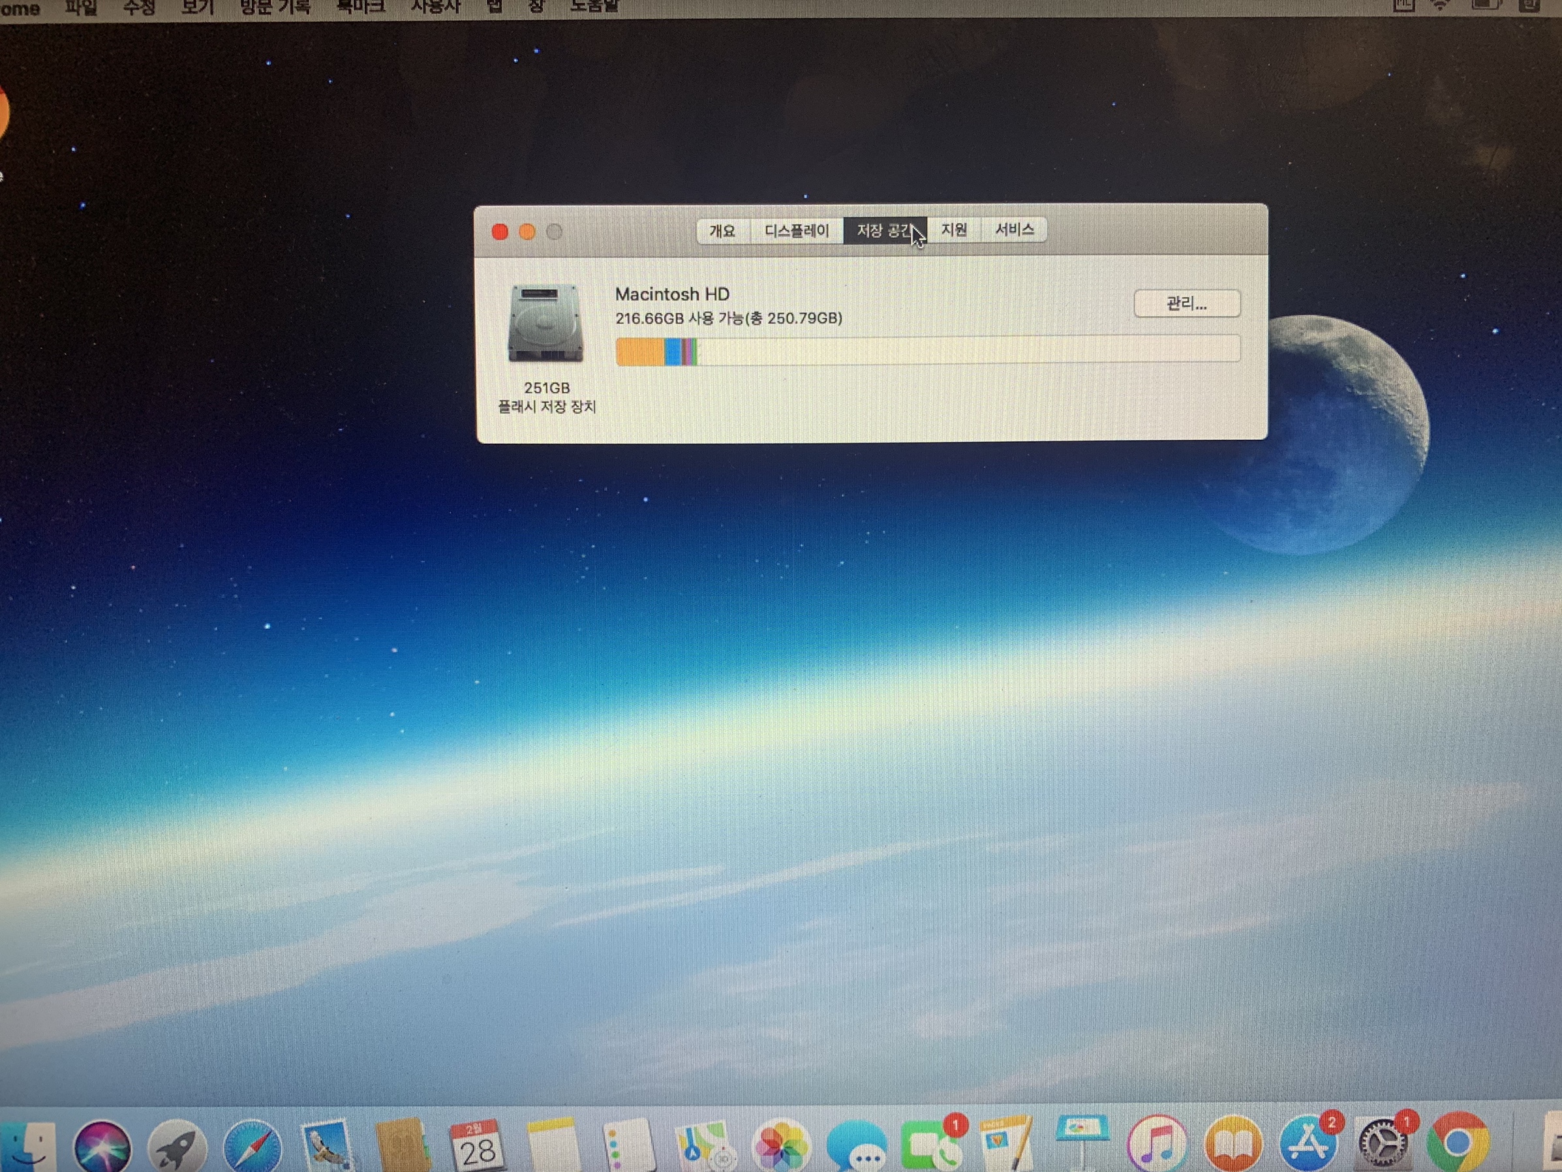Open App Store with badge 2
This screenshot has height=1172, width=1562.
pyautogui.click(x=1307, y=1145)
